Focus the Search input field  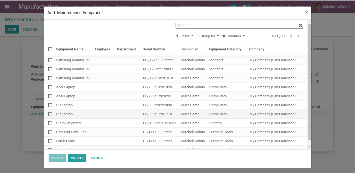(x=236, y=25)
